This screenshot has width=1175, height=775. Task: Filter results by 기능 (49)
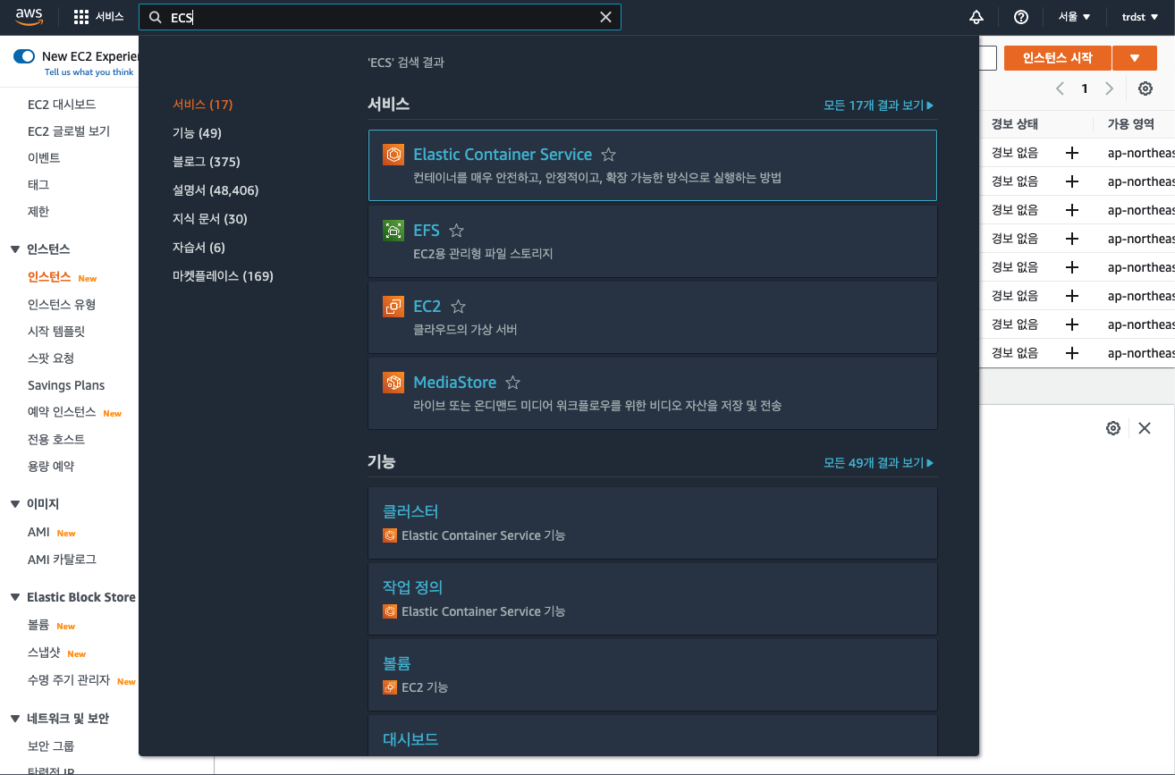(x=197, y=133)
